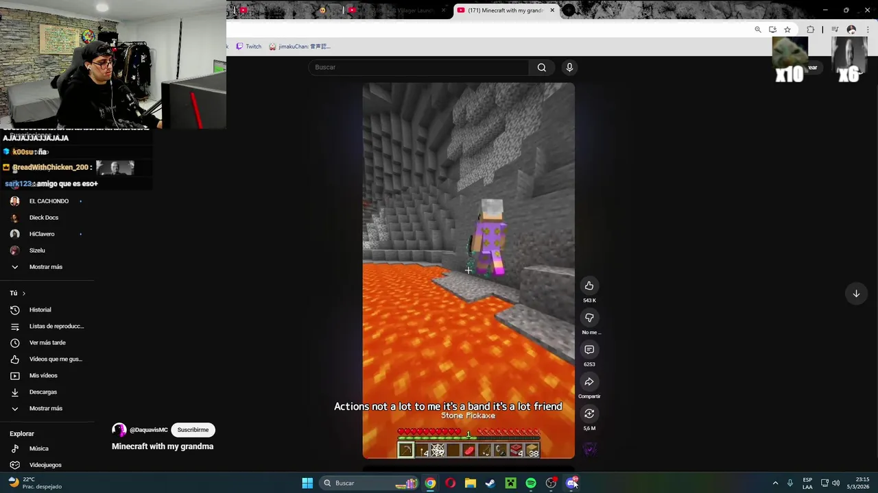Open jimakuChan bookmark
Image resolution: width=878 pixels, height=493 pixels.
click(300, 47)
